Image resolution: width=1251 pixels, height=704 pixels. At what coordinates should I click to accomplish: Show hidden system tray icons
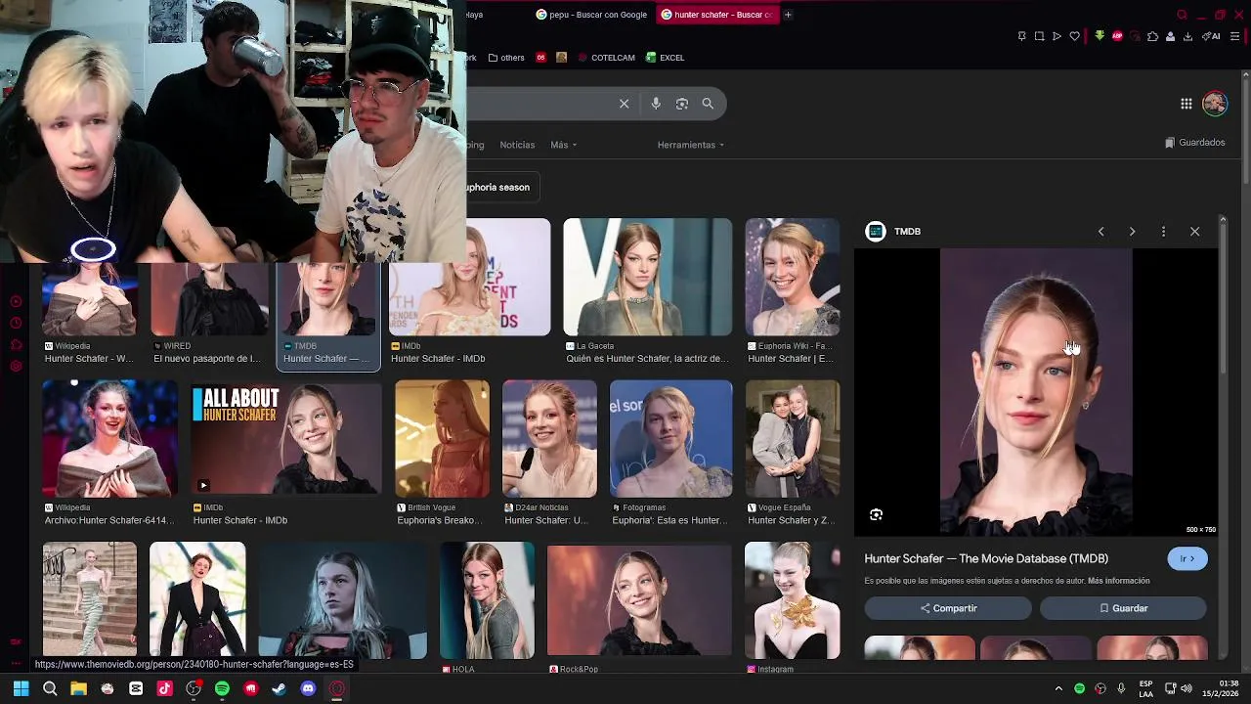click(x=1058, y=688)
